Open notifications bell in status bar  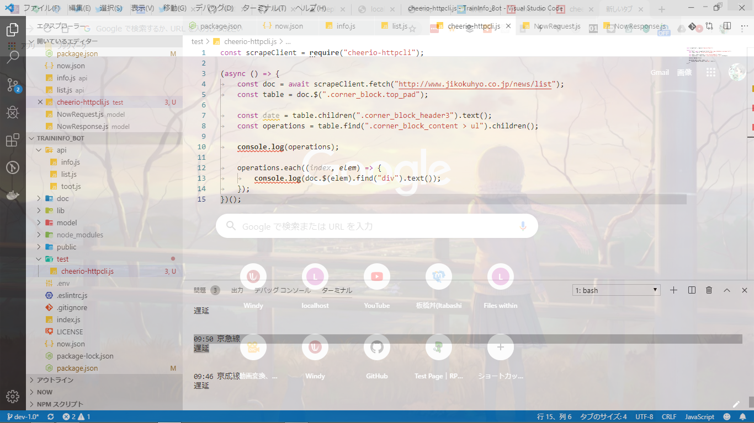tap(742, 417)
